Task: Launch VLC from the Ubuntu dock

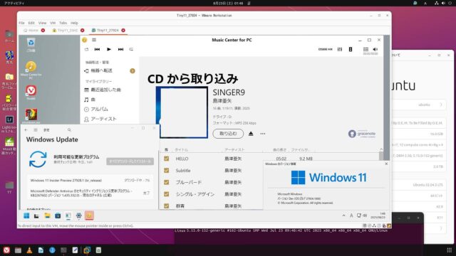Action: coord(29,250)
